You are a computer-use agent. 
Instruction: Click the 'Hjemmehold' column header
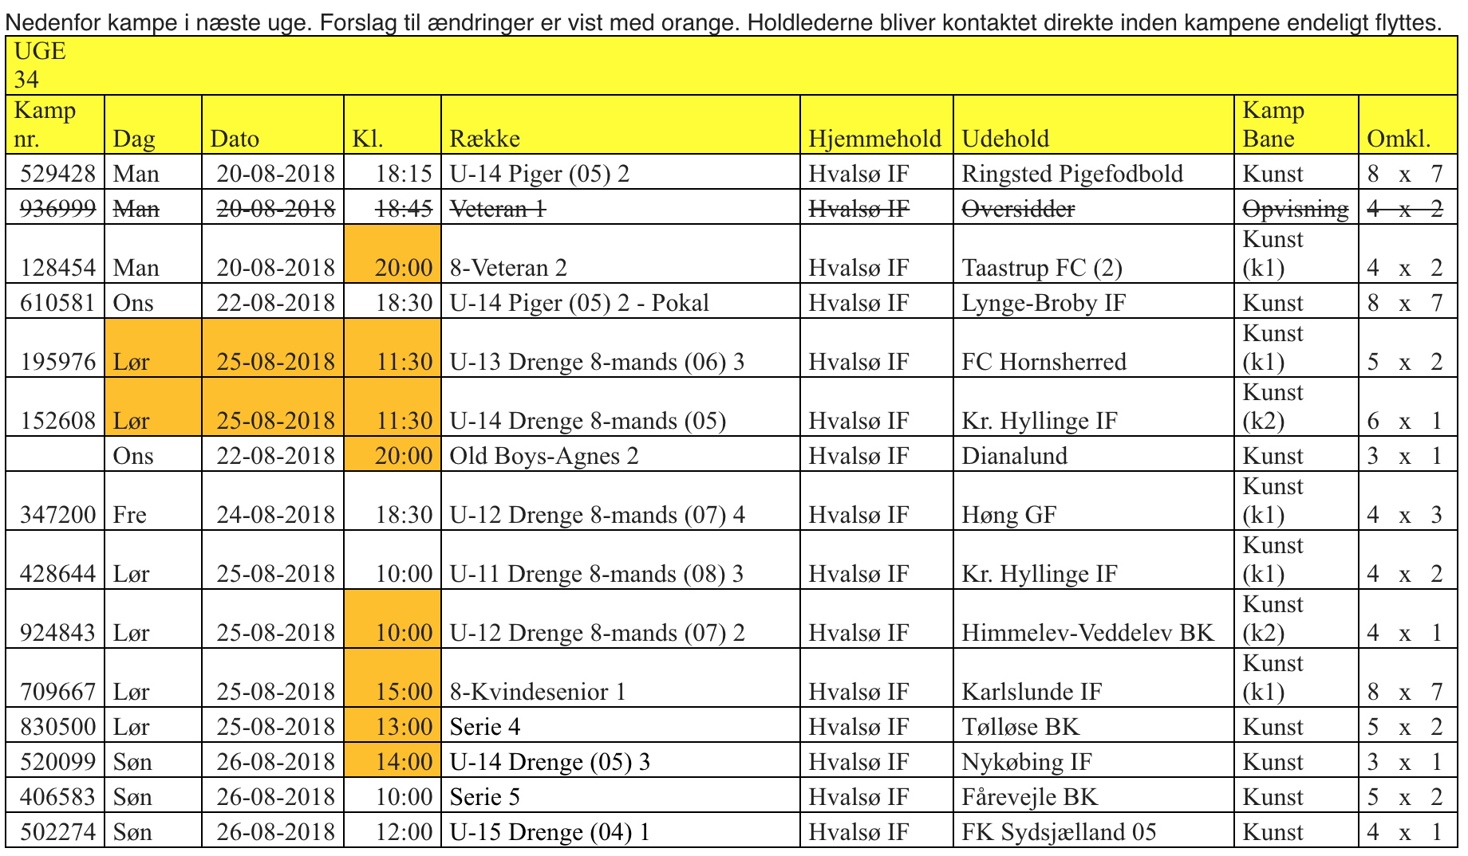coord(876,124)
